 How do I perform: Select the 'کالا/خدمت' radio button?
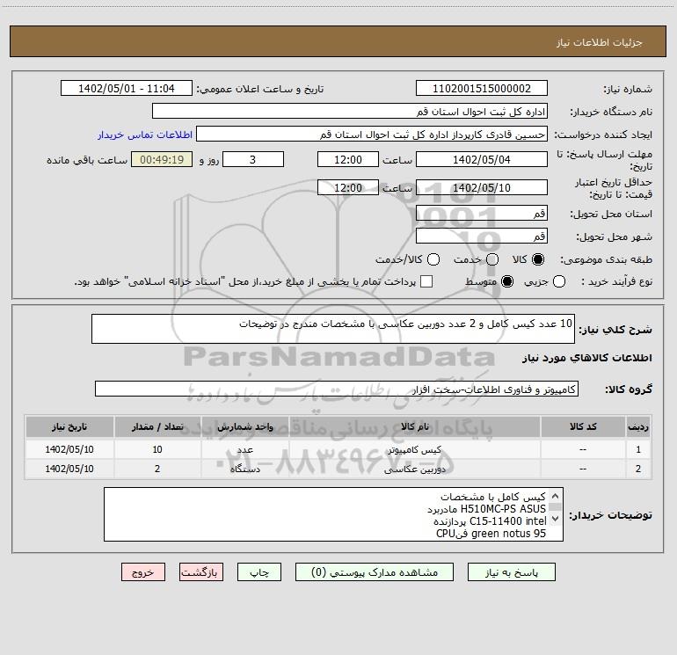pyautogui.click(x=433, y=259)
